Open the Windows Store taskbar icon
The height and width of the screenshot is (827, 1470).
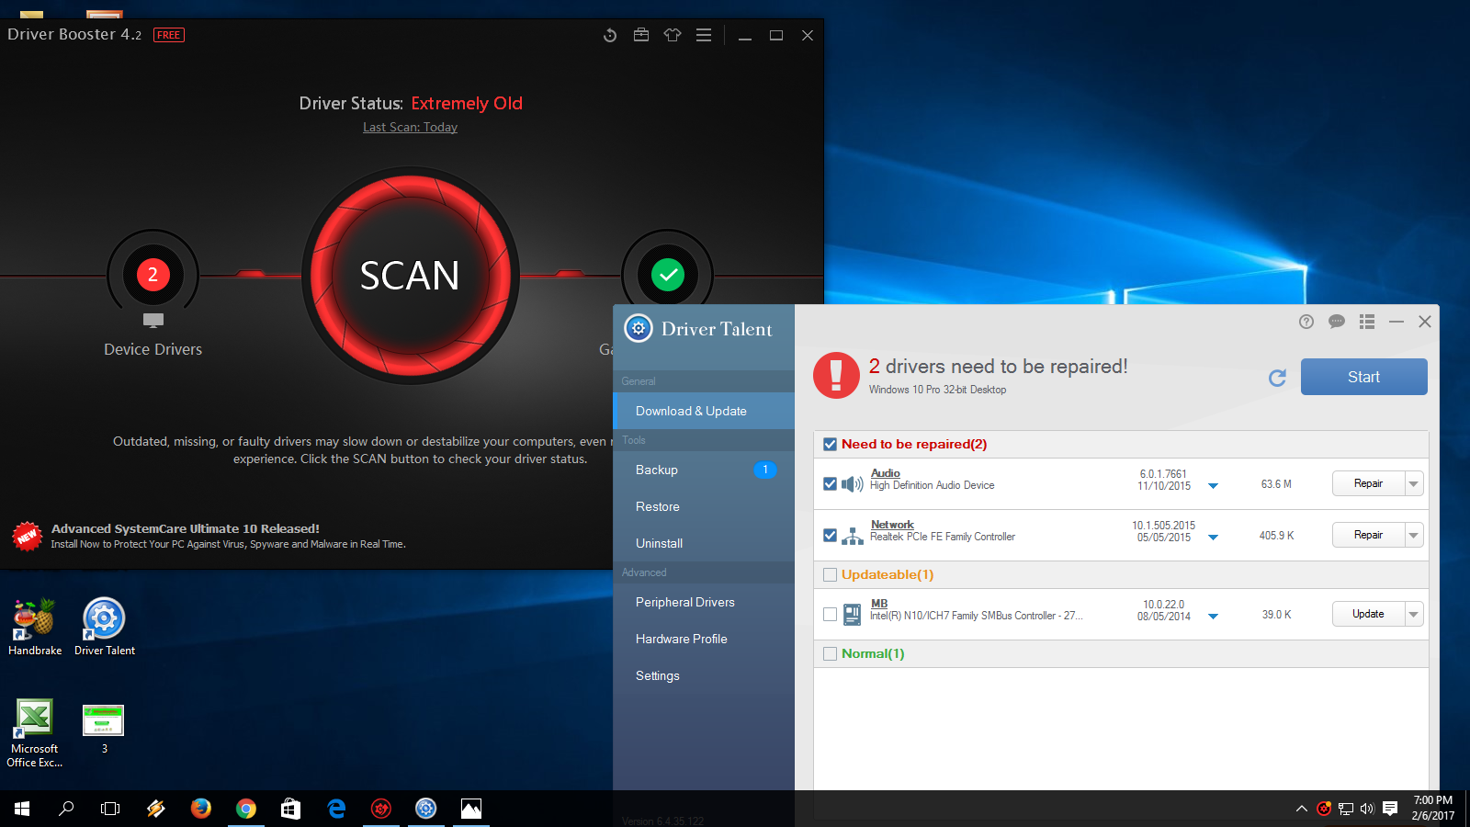point(290,809)
